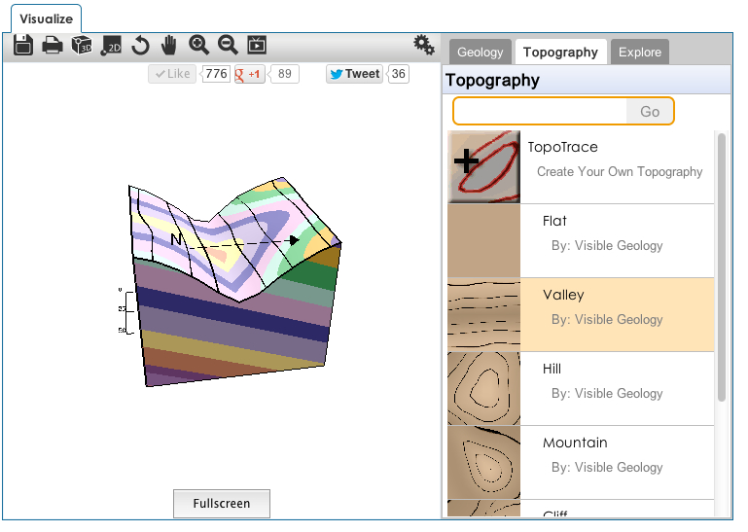The width and height of the screenshot is (748, 532).
Task: Click the save floppy disk icon
Action: (x=24, y=45)
